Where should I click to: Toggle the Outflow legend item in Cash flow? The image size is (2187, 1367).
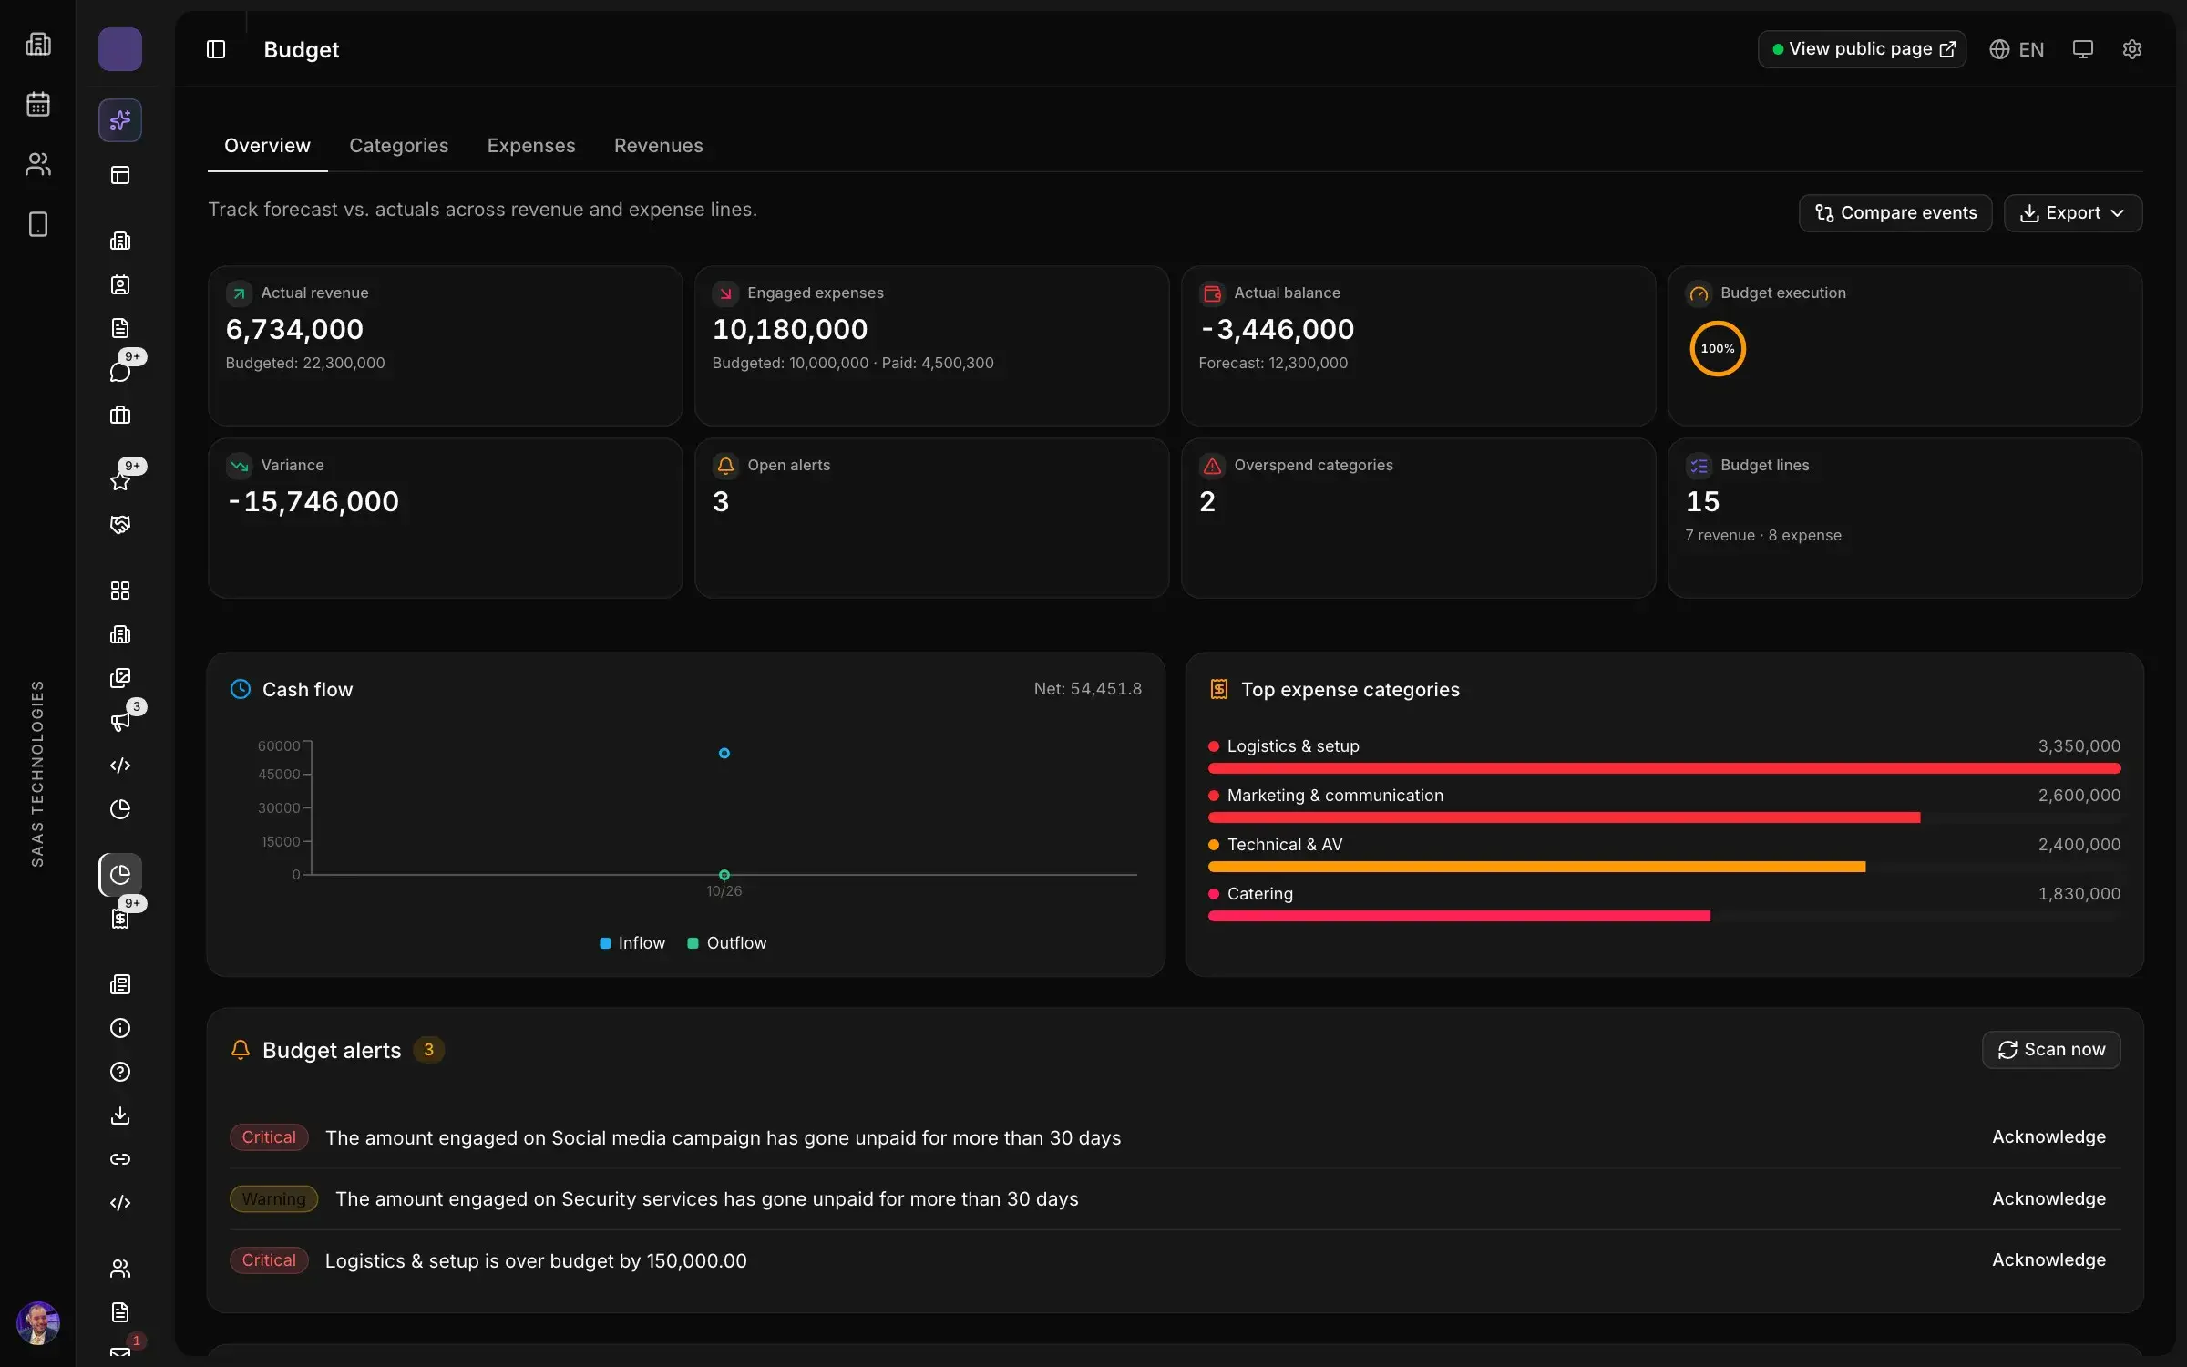click(727, 943)
